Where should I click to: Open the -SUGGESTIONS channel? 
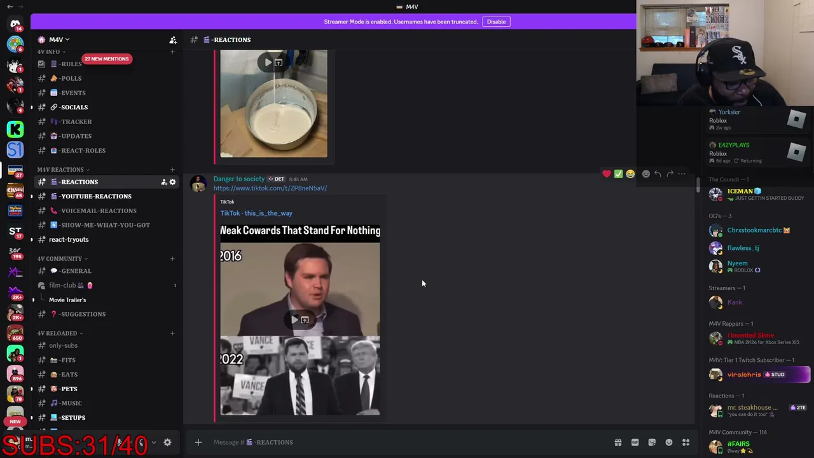pos(106,314)
